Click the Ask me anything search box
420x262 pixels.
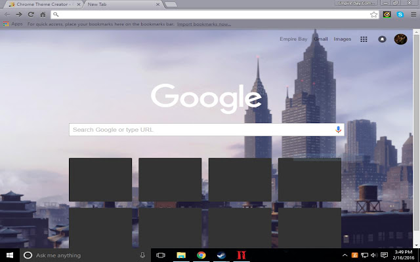85,255
